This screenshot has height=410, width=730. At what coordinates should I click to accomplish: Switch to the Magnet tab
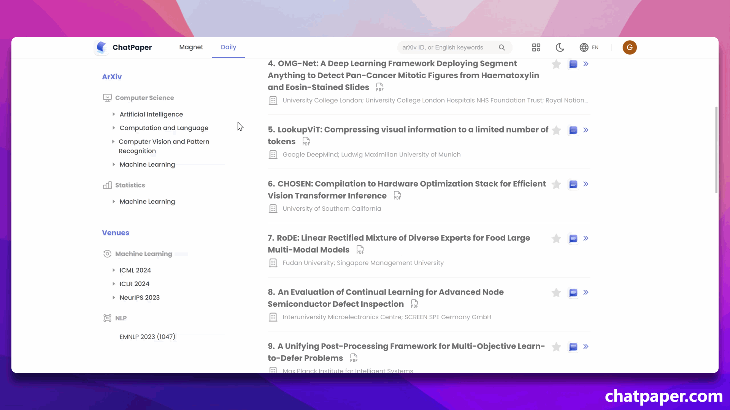(x=191, y=47)
